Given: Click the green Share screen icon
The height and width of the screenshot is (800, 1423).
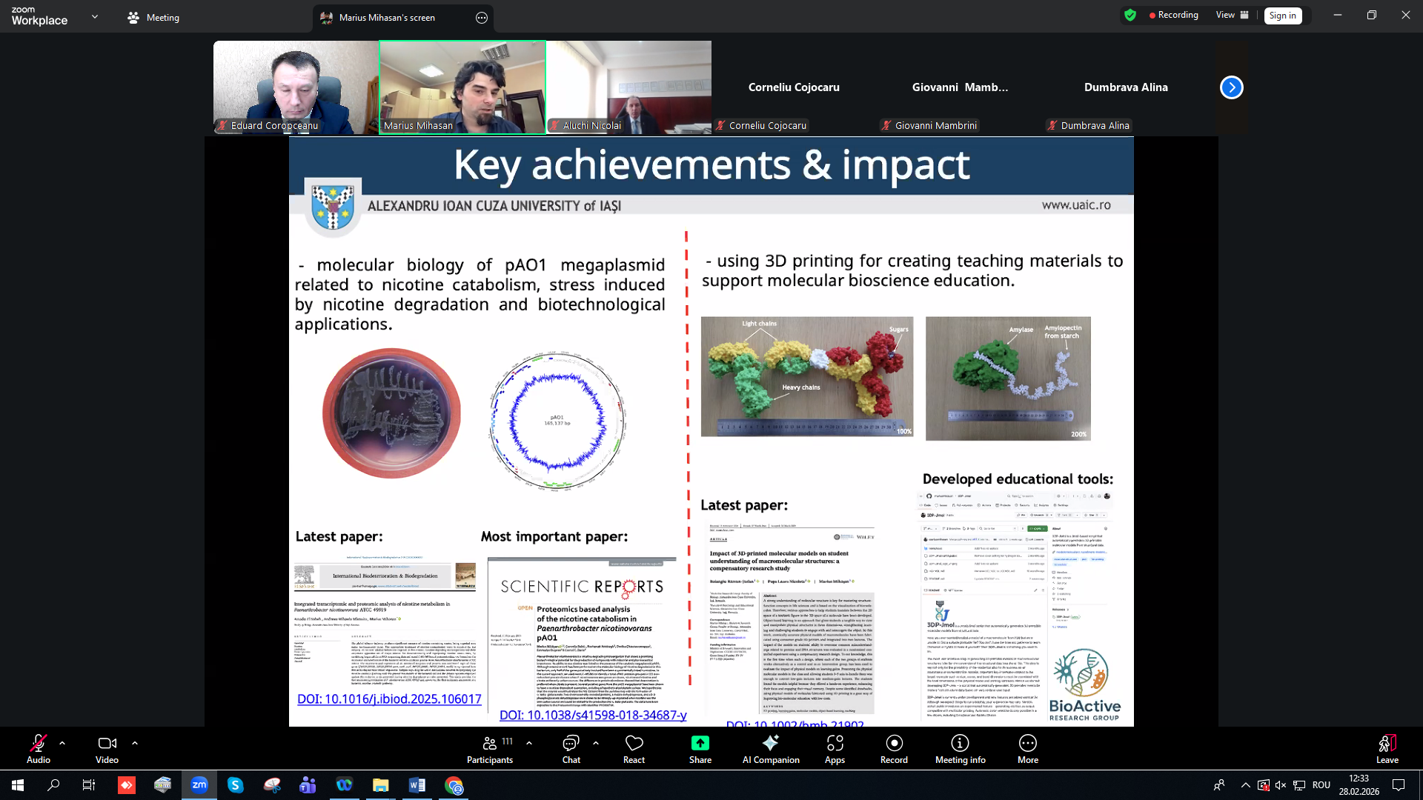Looking at the screenshot, I should point(700,743).
